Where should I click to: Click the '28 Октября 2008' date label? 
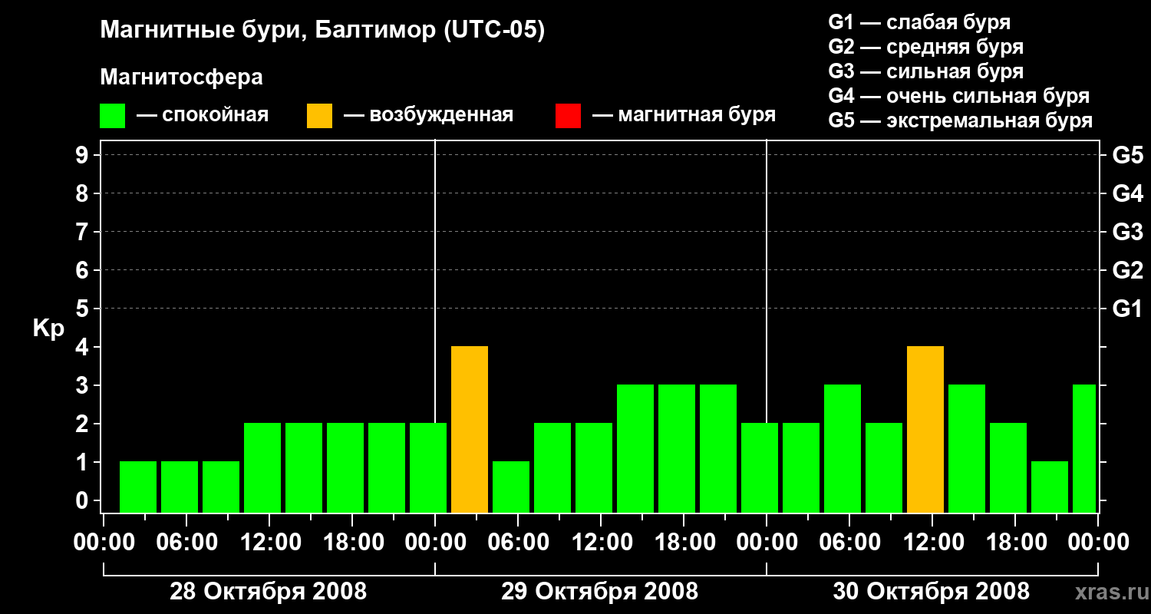pos(268,592)
